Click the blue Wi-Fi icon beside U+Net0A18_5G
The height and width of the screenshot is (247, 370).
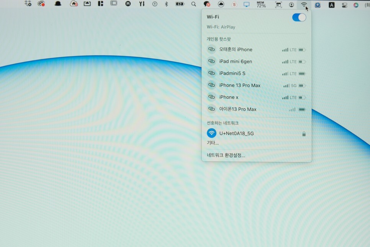click(x=211, y=133)
